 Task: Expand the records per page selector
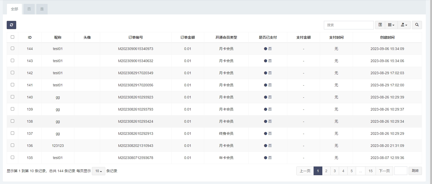coord(98,171)
